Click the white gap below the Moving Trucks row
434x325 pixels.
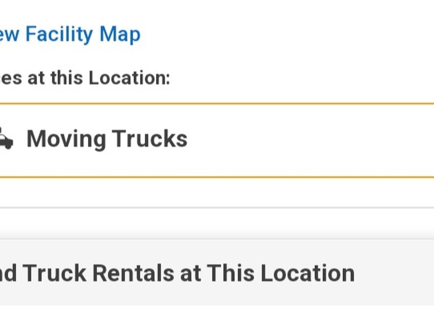pos(217,192)
